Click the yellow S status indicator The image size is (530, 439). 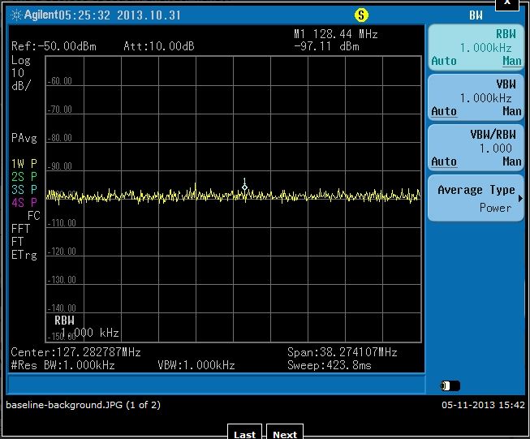(361, 15)
